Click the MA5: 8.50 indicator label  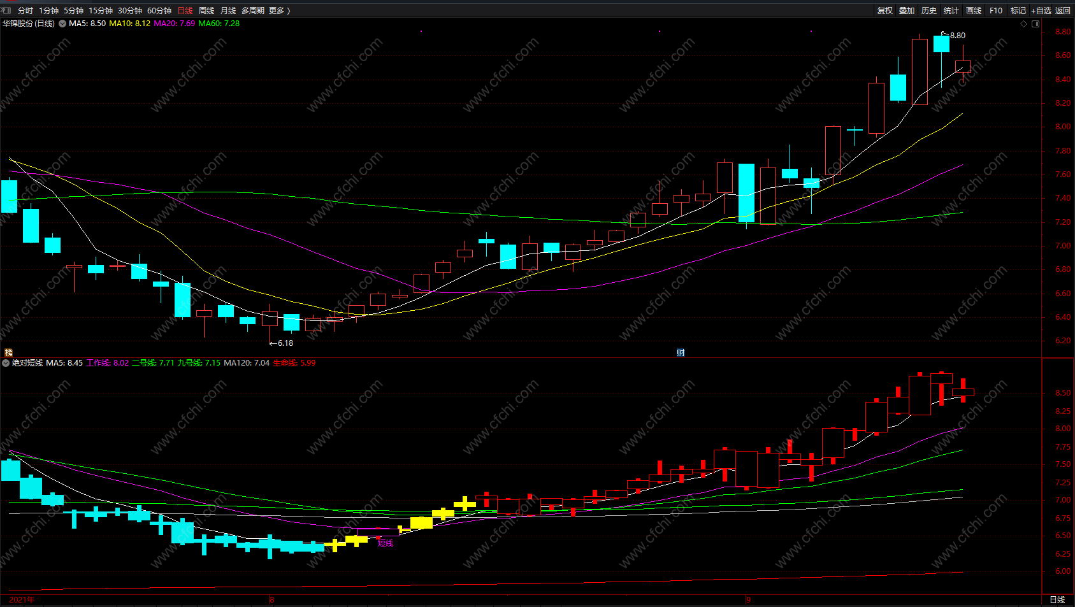pos(87,24)
